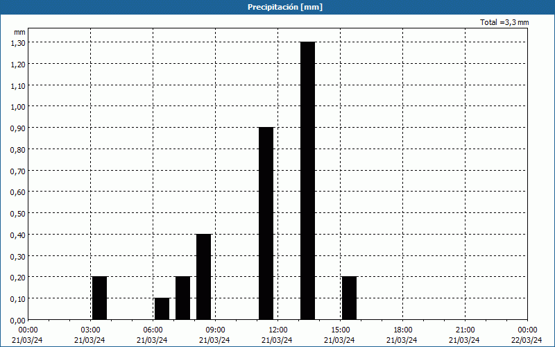Image resolution: width=555 pixels, height=347 pixels.
Task: Click the 15:00 x-axis time label
Action: coord(340,330)
